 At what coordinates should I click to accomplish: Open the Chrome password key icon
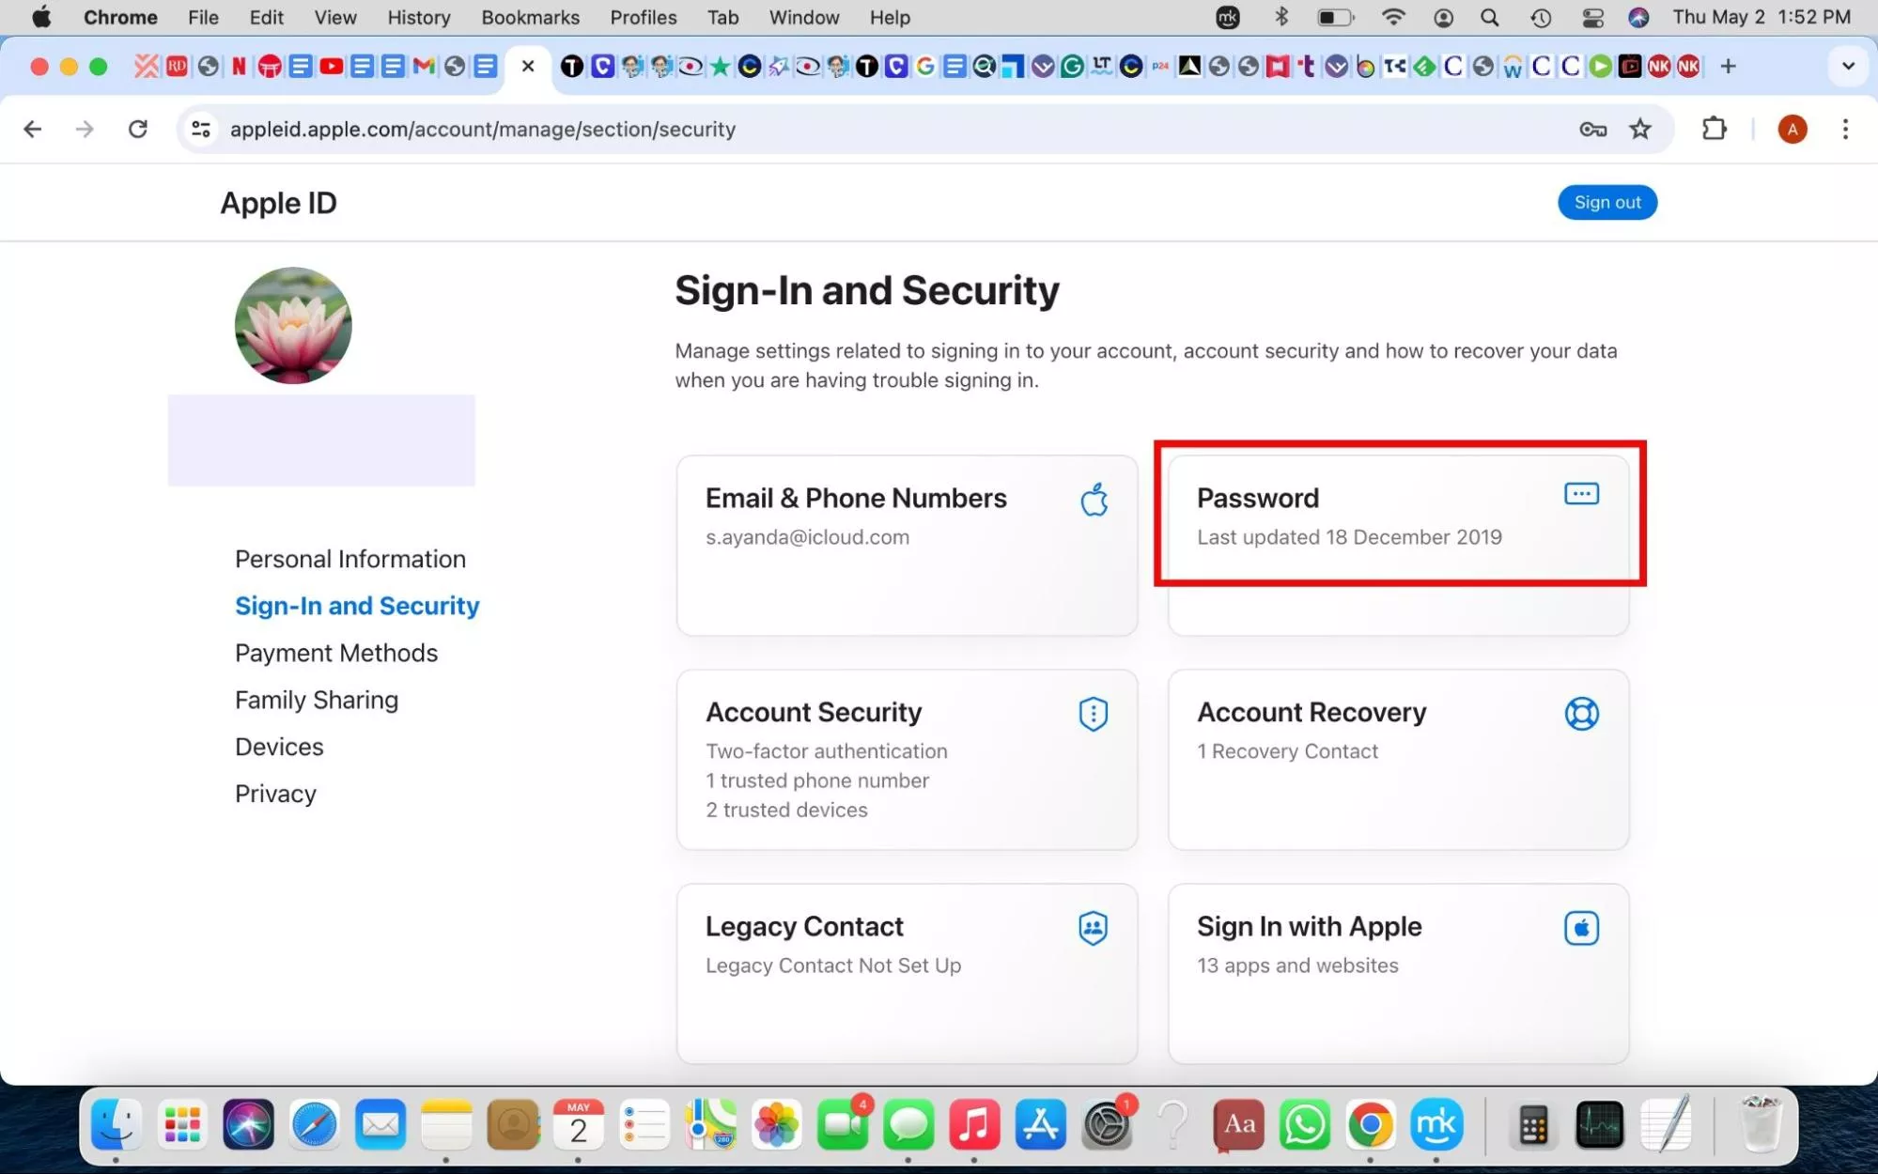tap(1592, 129)
